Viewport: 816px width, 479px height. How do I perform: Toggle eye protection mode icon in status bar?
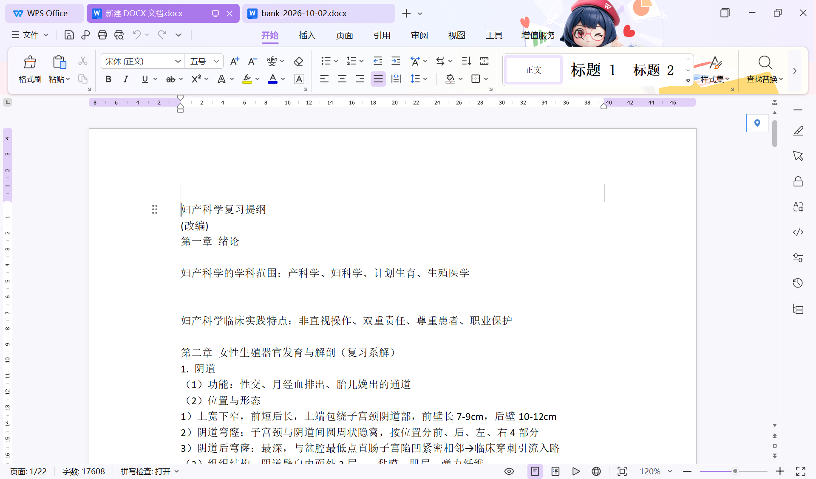[509, 471]
